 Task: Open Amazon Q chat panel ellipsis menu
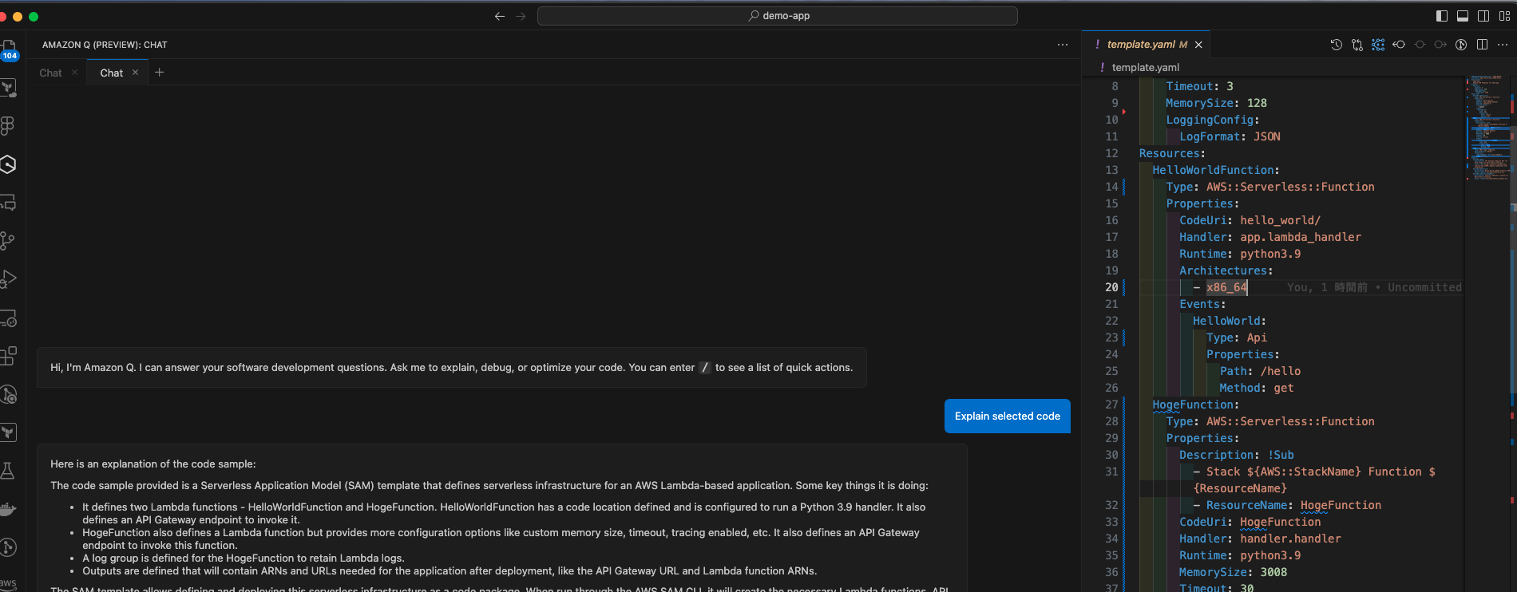pos(1063,45)
